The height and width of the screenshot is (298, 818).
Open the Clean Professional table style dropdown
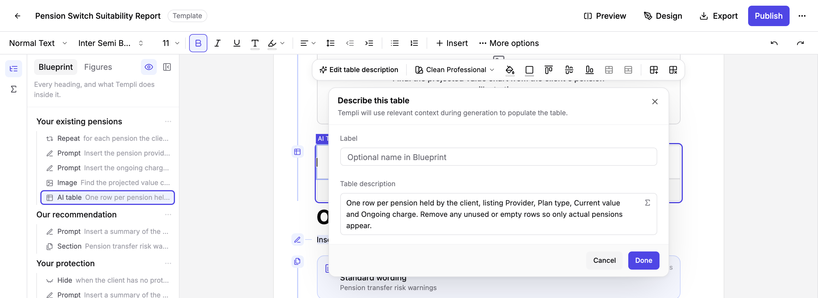pos(454,70)
